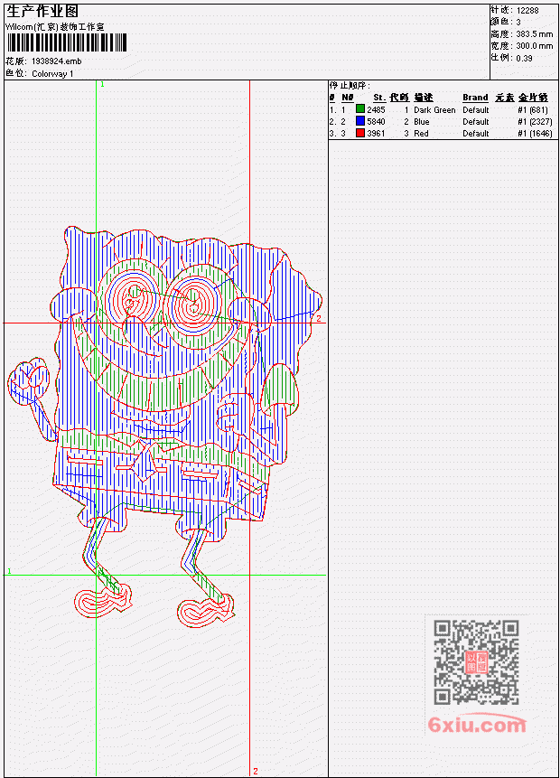The height and width of the screenshot is (778, 560).
Task: Click the barcode under the studio name
Action: [67, 43]
